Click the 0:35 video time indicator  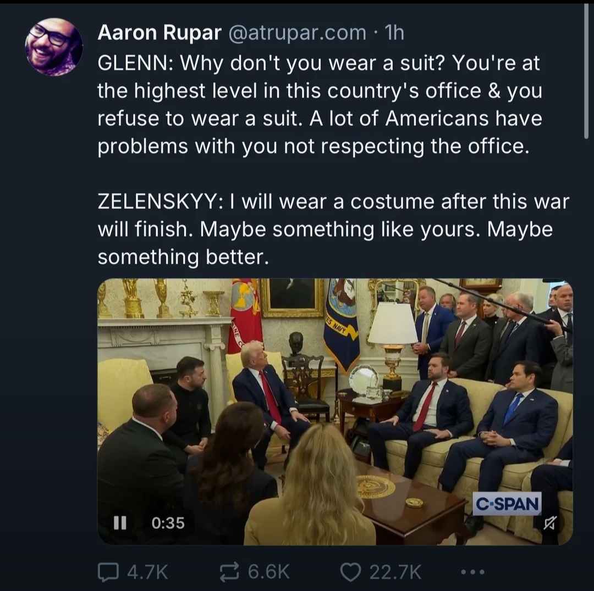pos(168,523)
